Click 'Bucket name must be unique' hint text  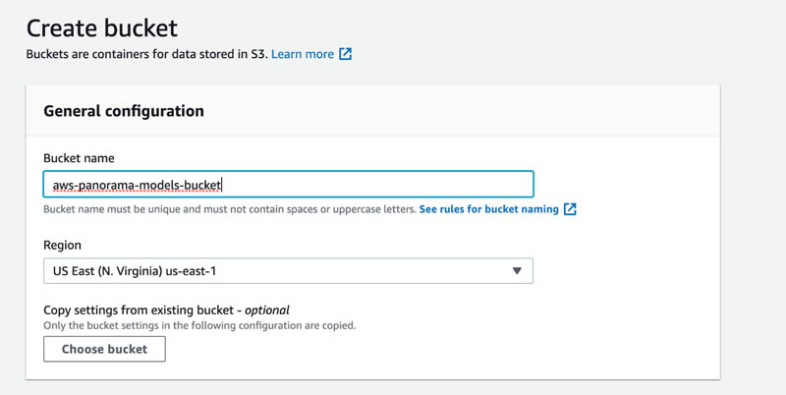[x=230, y=209]
